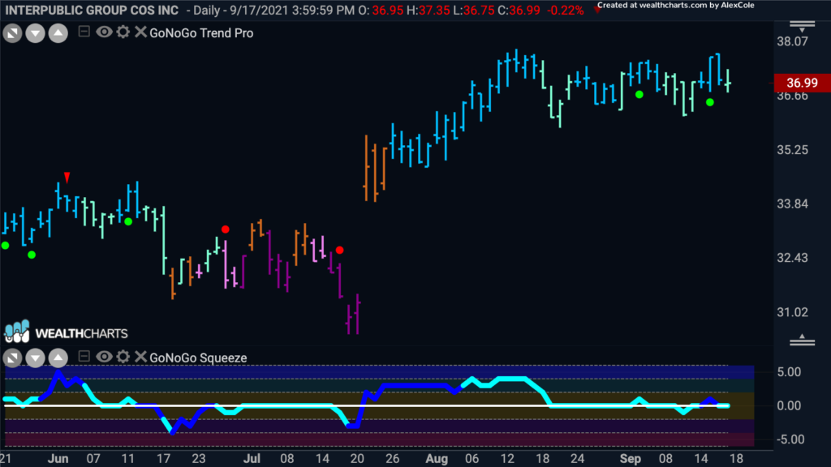Click the Aug date axis label
The height and width of the screenshot is (467, 831).
tap(437, 459)
